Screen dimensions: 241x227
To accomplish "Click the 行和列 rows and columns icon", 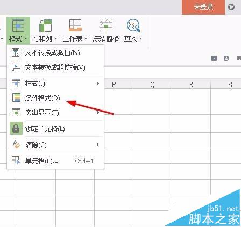I will (x=45, y=25).
